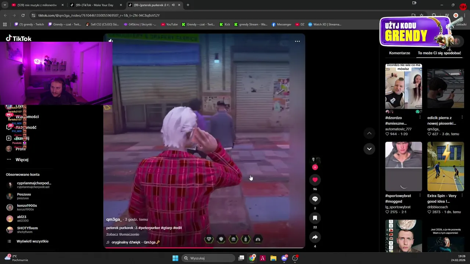Reload the page in Chrome
Screen dimensions: 470x264
click(23, 15)
